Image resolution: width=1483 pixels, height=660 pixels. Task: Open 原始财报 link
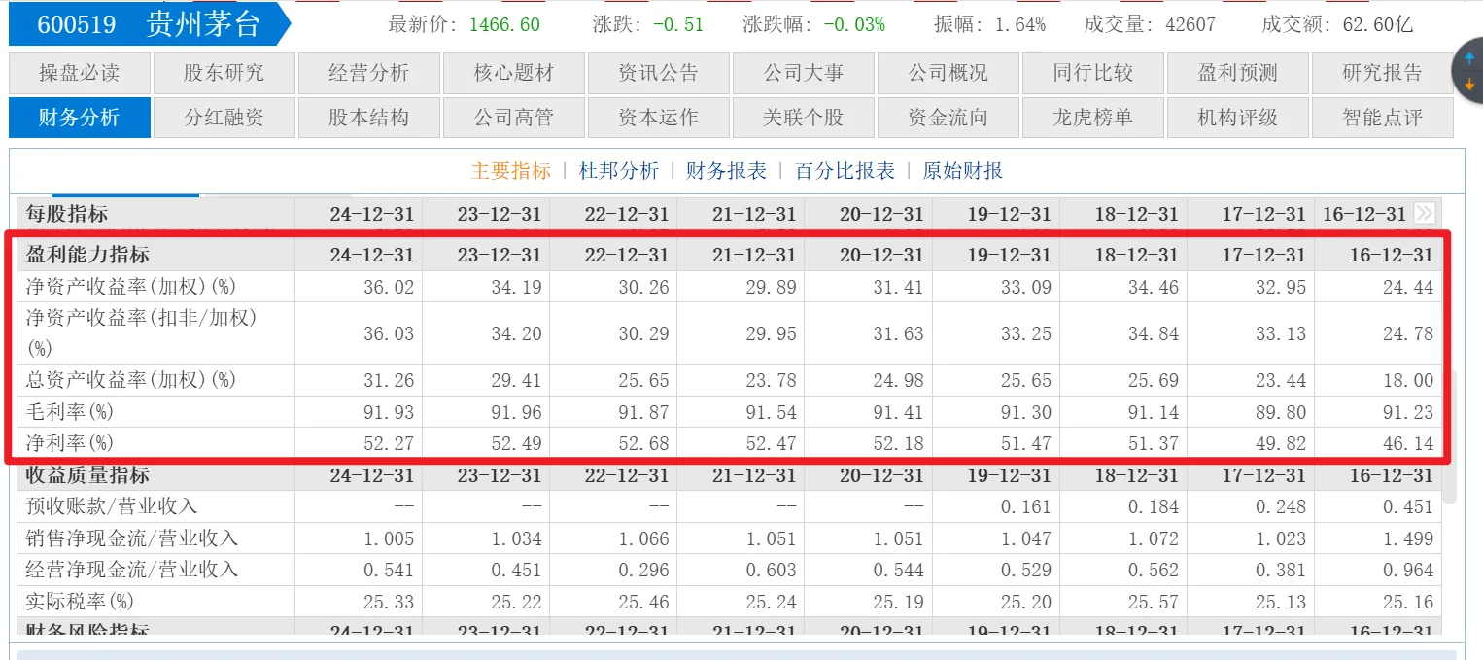pyautogui.click(x=962, y=171)
